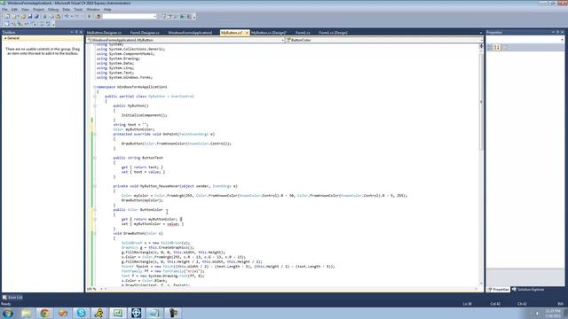Screen dimensions: 568x319
Task: Click the Paste toolbar icon
Action: (x=58, y=17)
